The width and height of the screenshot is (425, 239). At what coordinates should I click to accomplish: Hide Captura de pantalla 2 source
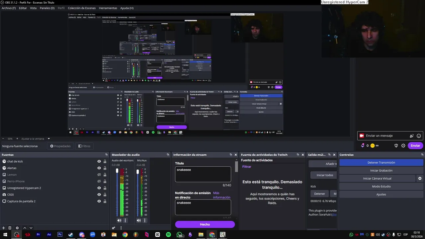tap(99, 201)
